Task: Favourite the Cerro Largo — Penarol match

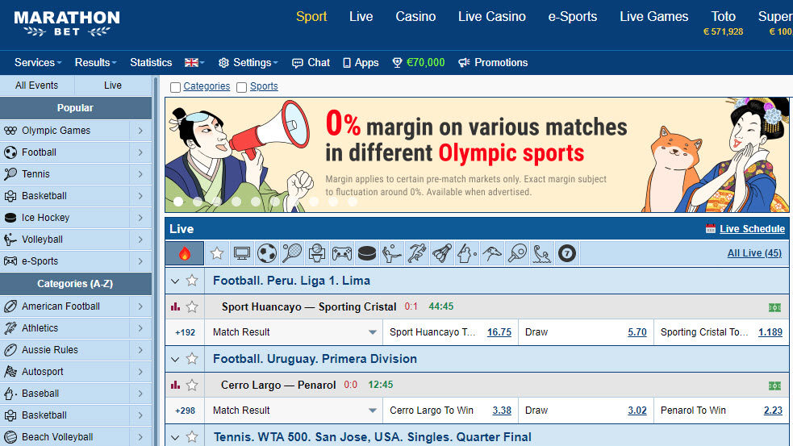Action: [192, 385]
